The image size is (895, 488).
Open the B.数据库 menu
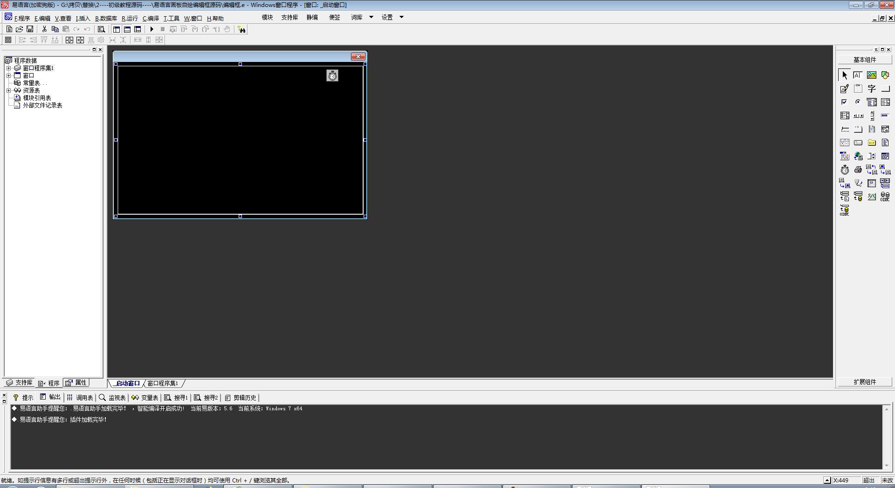[x=106, y=18]
